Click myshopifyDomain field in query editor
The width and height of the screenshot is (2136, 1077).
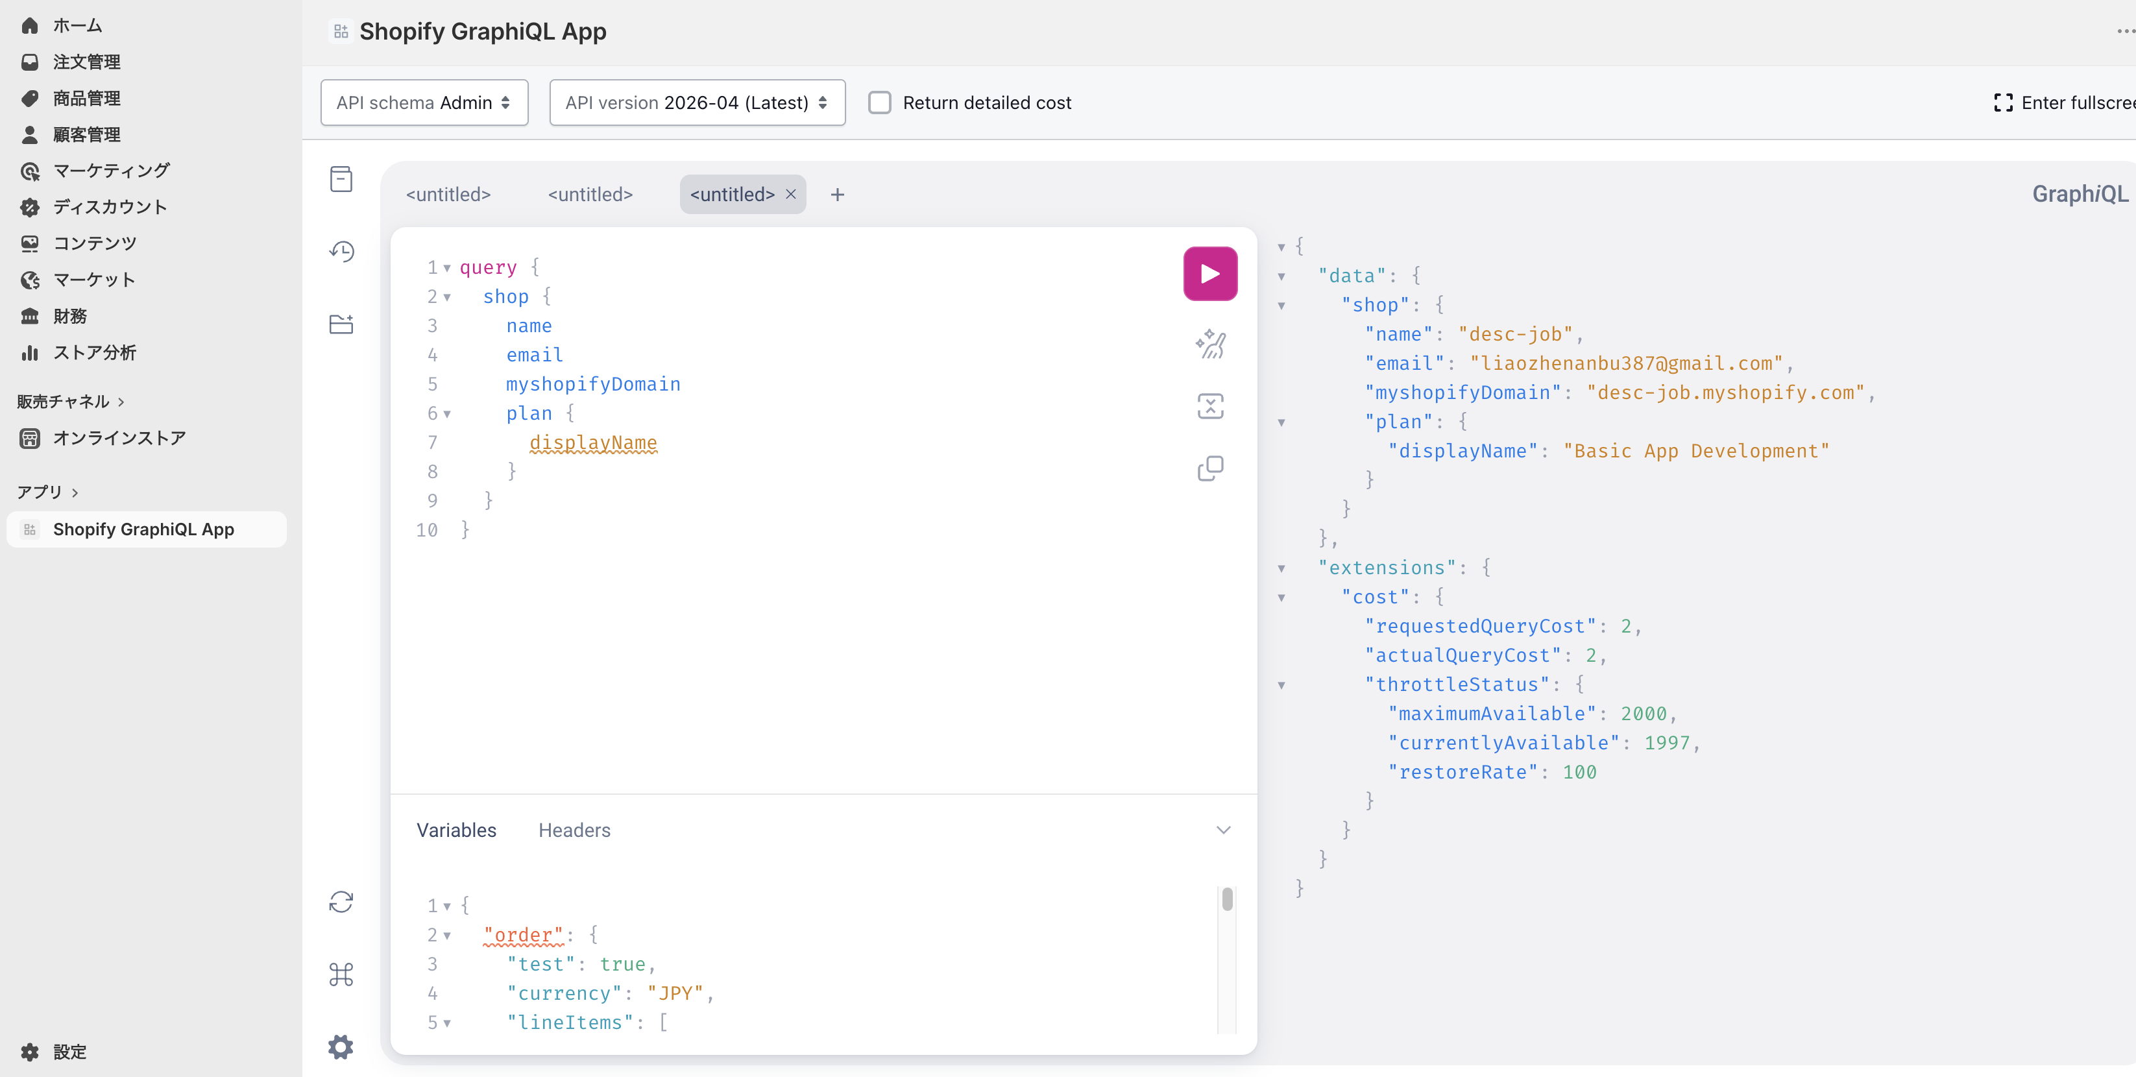[593, 385]
